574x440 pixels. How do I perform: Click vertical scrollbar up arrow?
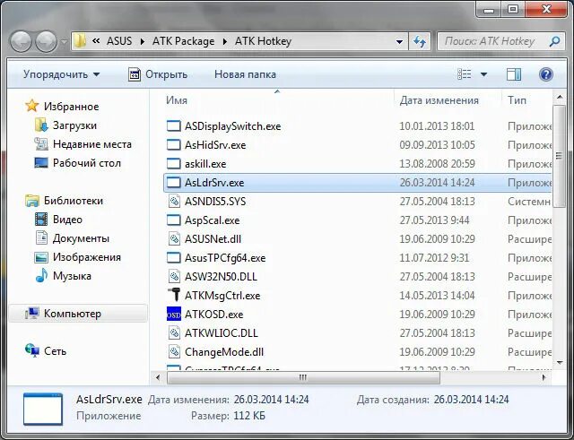559,98
